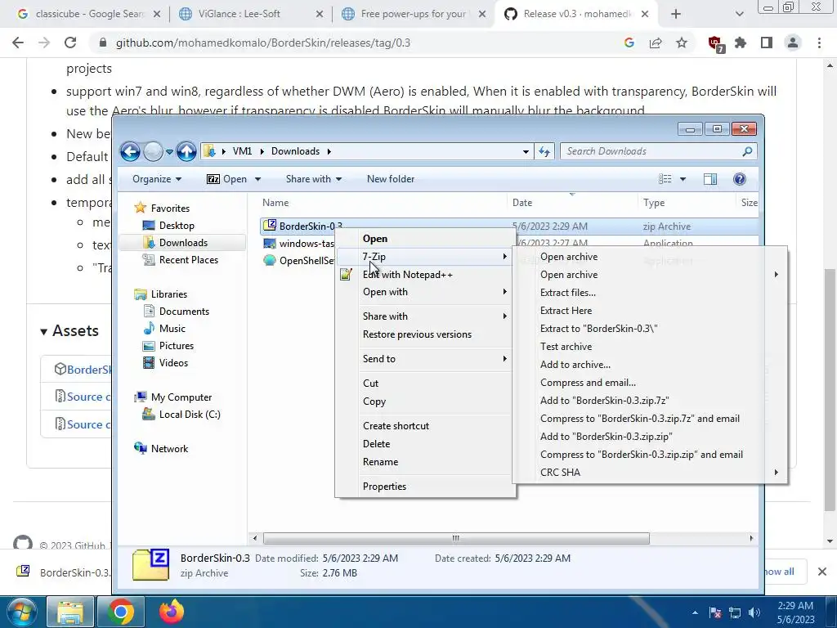
Task: Select Extract to "BorderSkin-0.3\"
Action: tap(599, 329)
